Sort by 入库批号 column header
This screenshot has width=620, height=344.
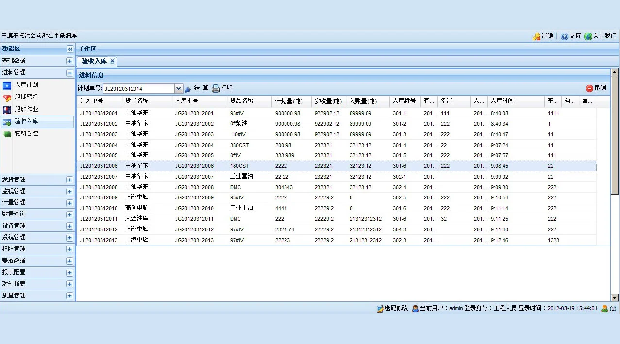pyautogui.click(x=200, y=101)
